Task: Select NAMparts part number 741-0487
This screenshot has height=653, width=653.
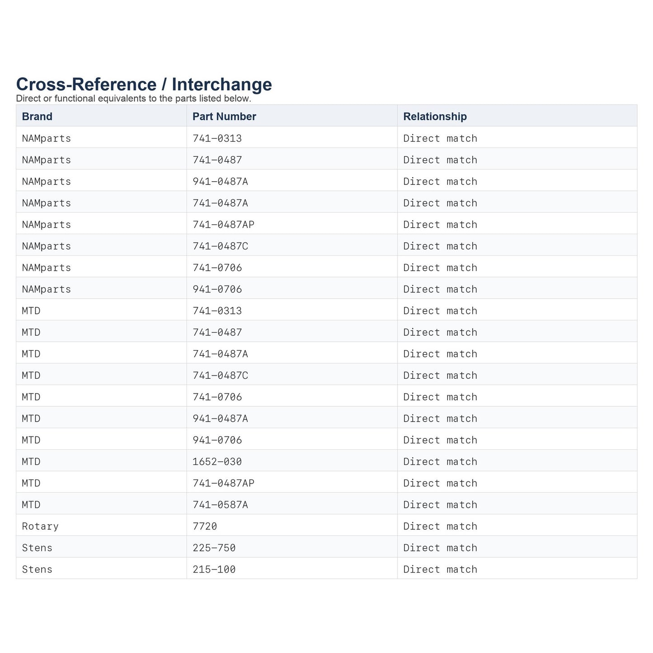Action: 217,160
